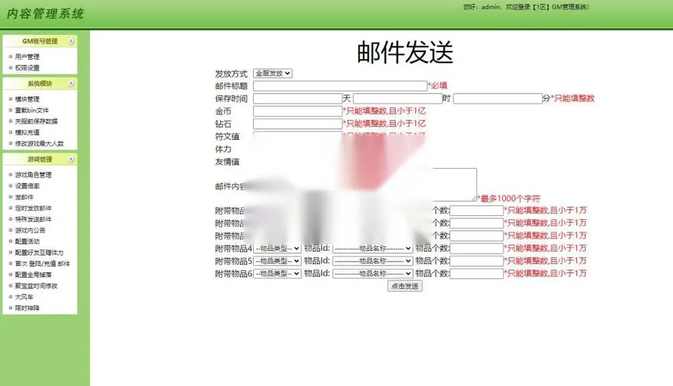Focus the 保存时间 hours (时) input
The width and height of the screenshot is (673, 386).
[398, 99]
